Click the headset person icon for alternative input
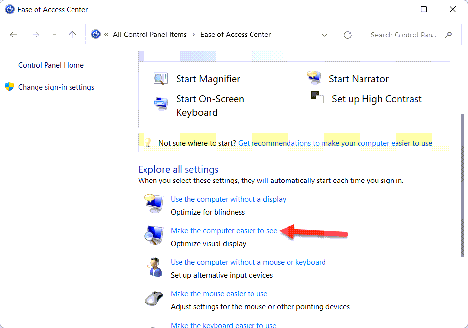The image size is (468, 328). 154,267
